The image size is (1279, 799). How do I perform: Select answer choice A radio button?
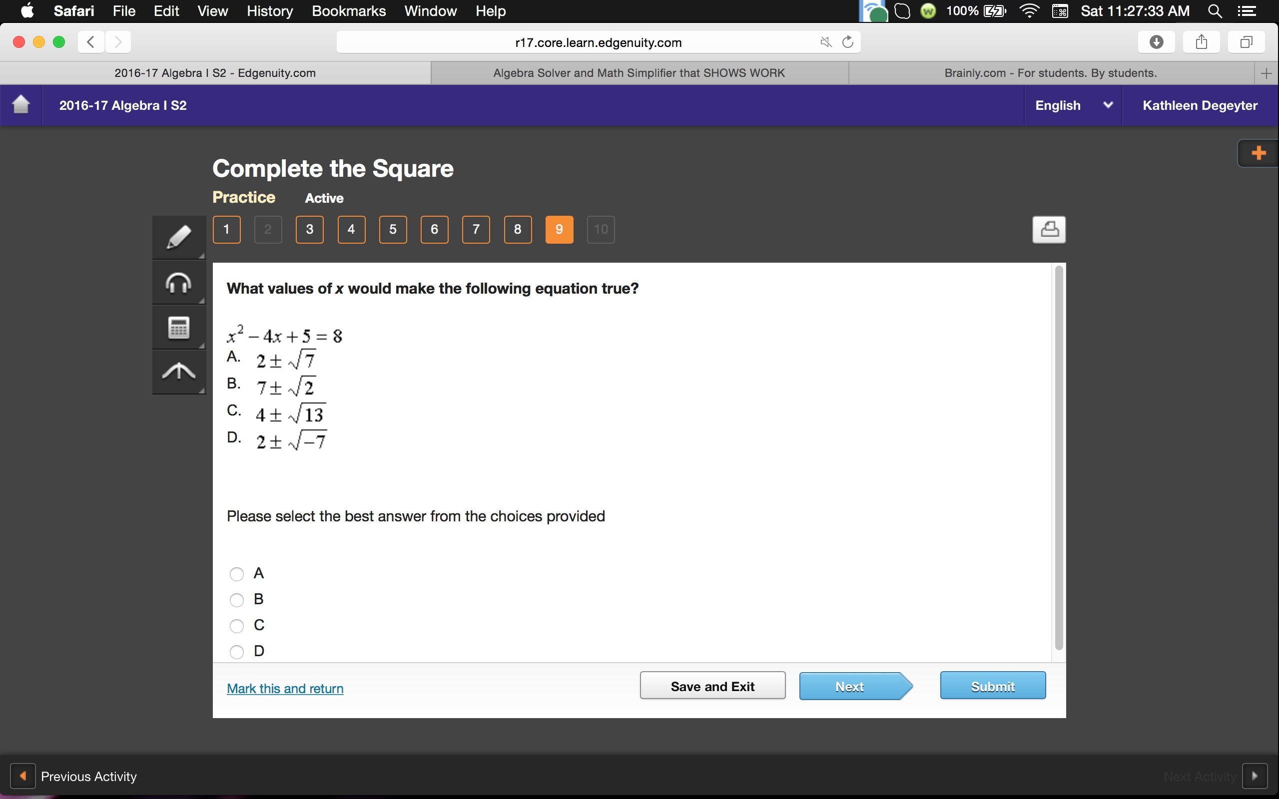(x=237, y=574)
